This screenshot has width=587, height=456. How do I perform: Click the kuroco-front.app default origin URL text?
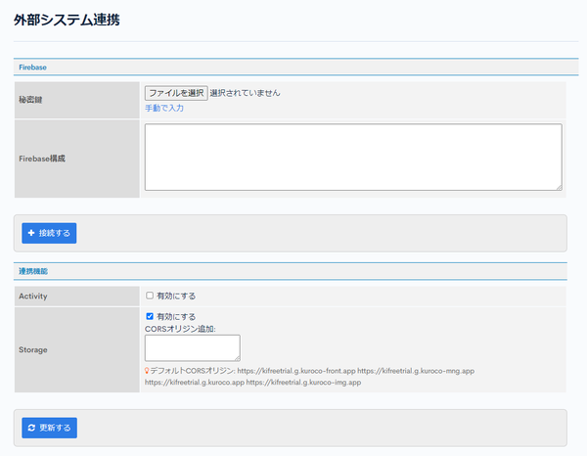click(296, 371)
